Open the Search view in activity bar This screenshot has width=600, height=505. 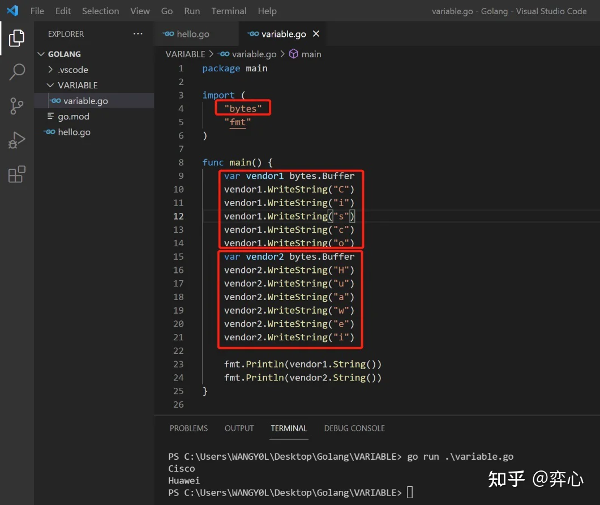coord(16,72)
